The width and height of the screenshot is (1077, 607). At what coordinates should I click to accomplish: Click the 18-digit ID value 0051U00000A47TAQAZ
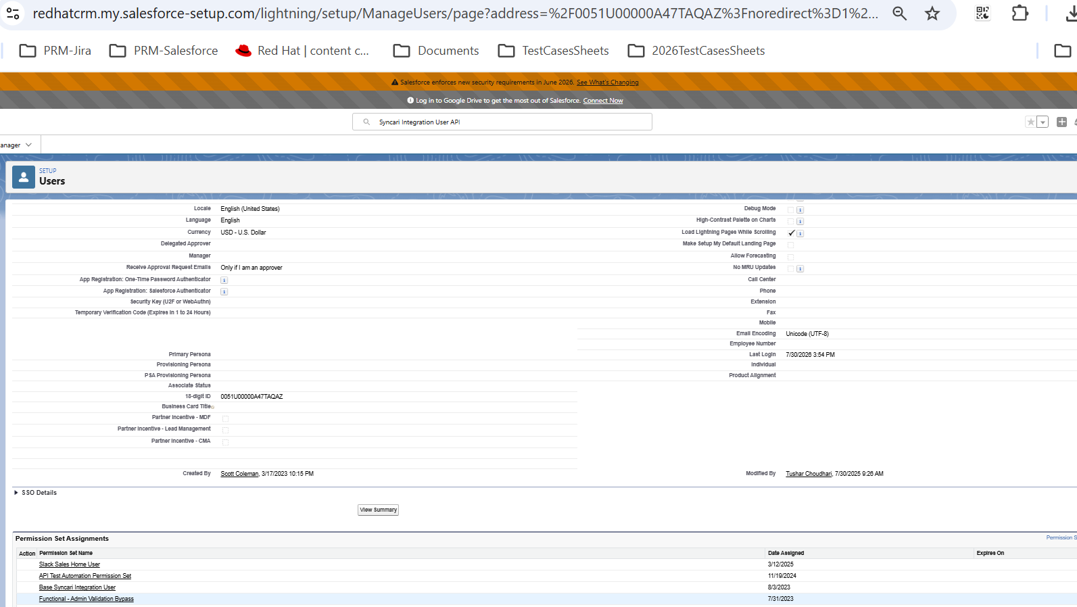point(252,397)
